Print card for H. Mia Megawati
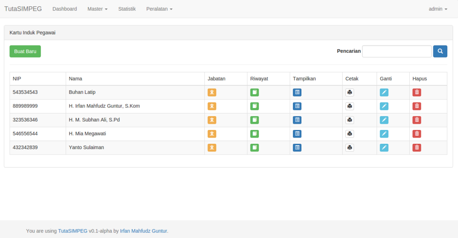 [x=350, y=134]
